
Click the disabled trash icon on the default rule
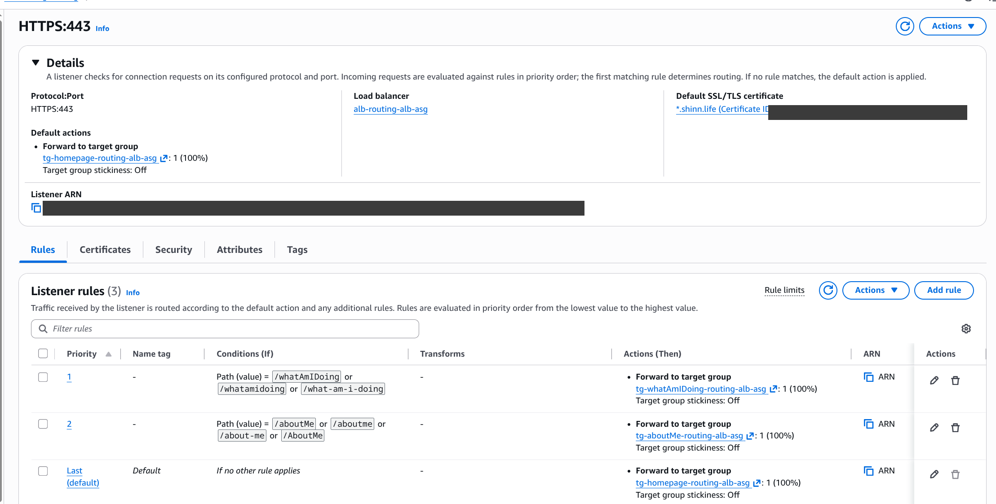(955, 474)
